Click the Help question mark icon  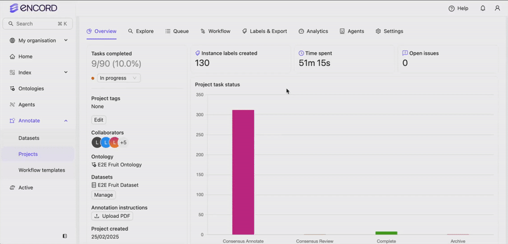click(x=451, y=8)
